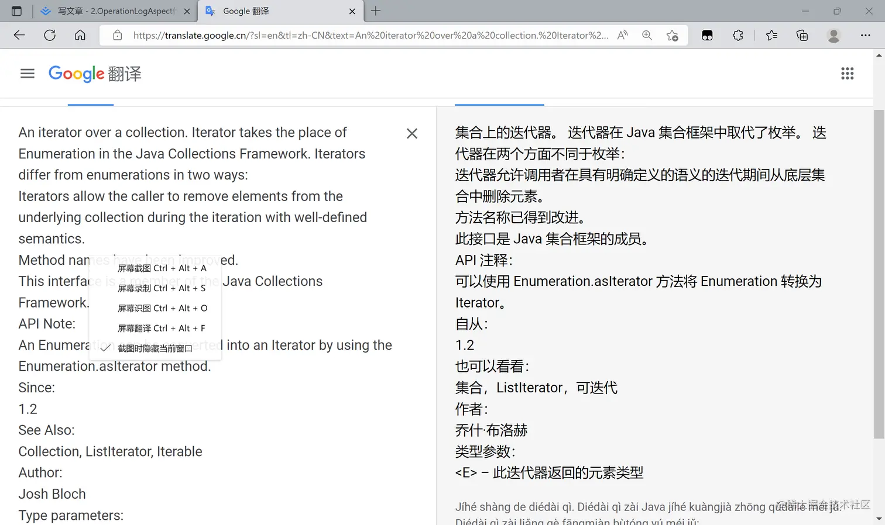This screenshot has height=525, width=885.
Task: Click the scroll up arrow of the page scrollbar
Action: 879,56
